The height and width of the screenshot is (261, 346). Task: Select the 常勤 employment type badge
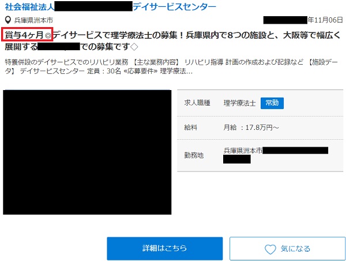[x=272, y=103]
